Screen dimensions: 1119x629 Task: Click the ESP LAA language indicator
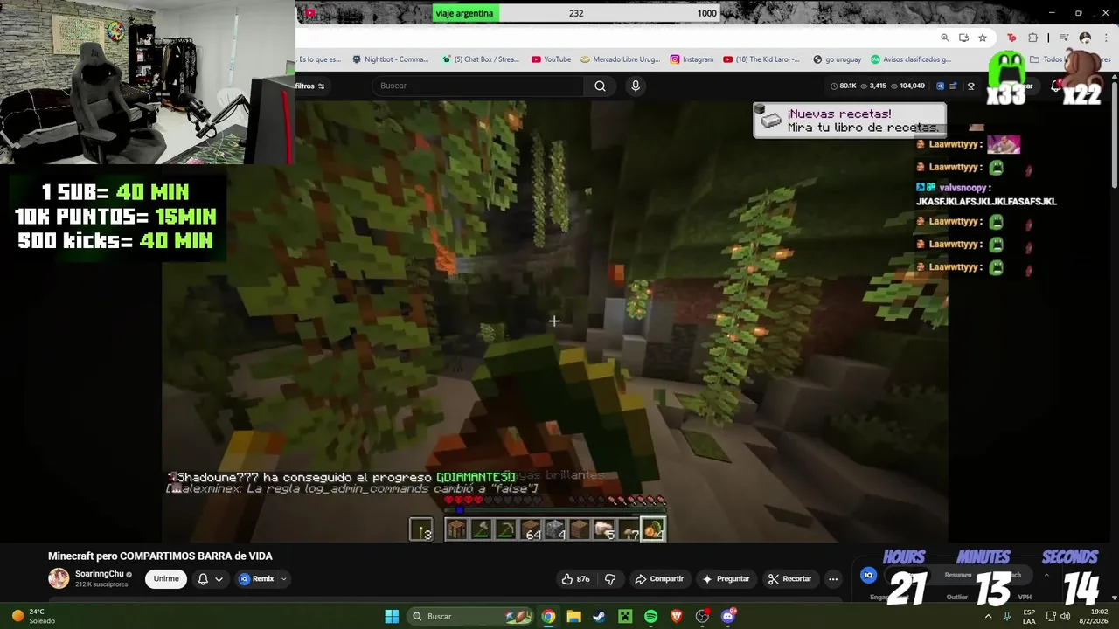click(1029, 616)
